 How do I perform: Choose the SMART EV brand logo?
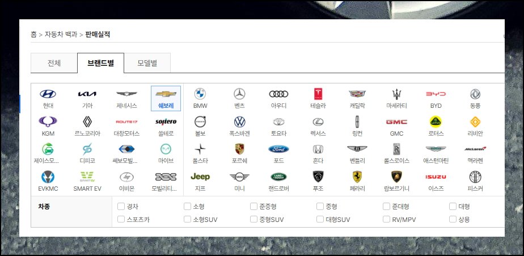pos(87,177)
